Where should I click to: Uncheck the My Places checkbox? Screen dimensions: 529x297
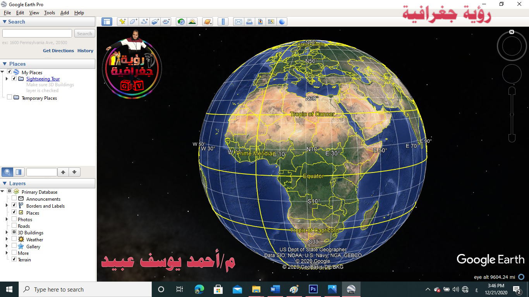tap(10, 72)
